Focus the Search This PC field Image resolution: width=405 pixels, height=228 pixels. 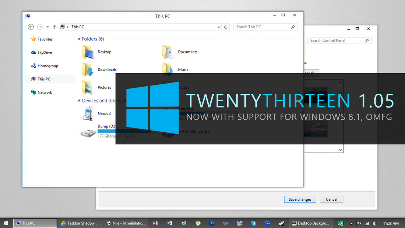tap(265, 27)
